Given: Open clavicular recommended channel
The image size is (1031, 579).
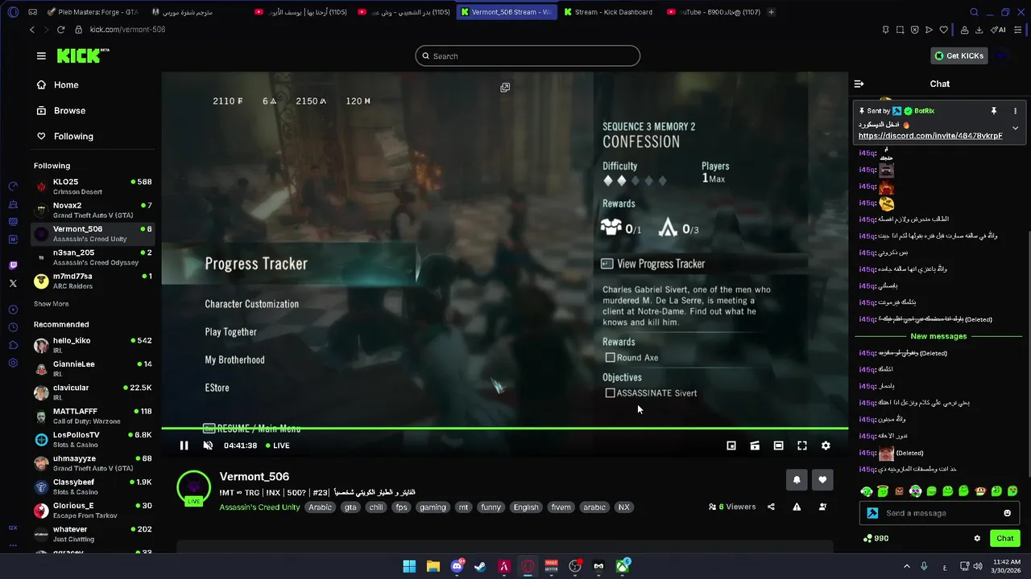Looking at the screenshot, I should click(x=93, y=392).
